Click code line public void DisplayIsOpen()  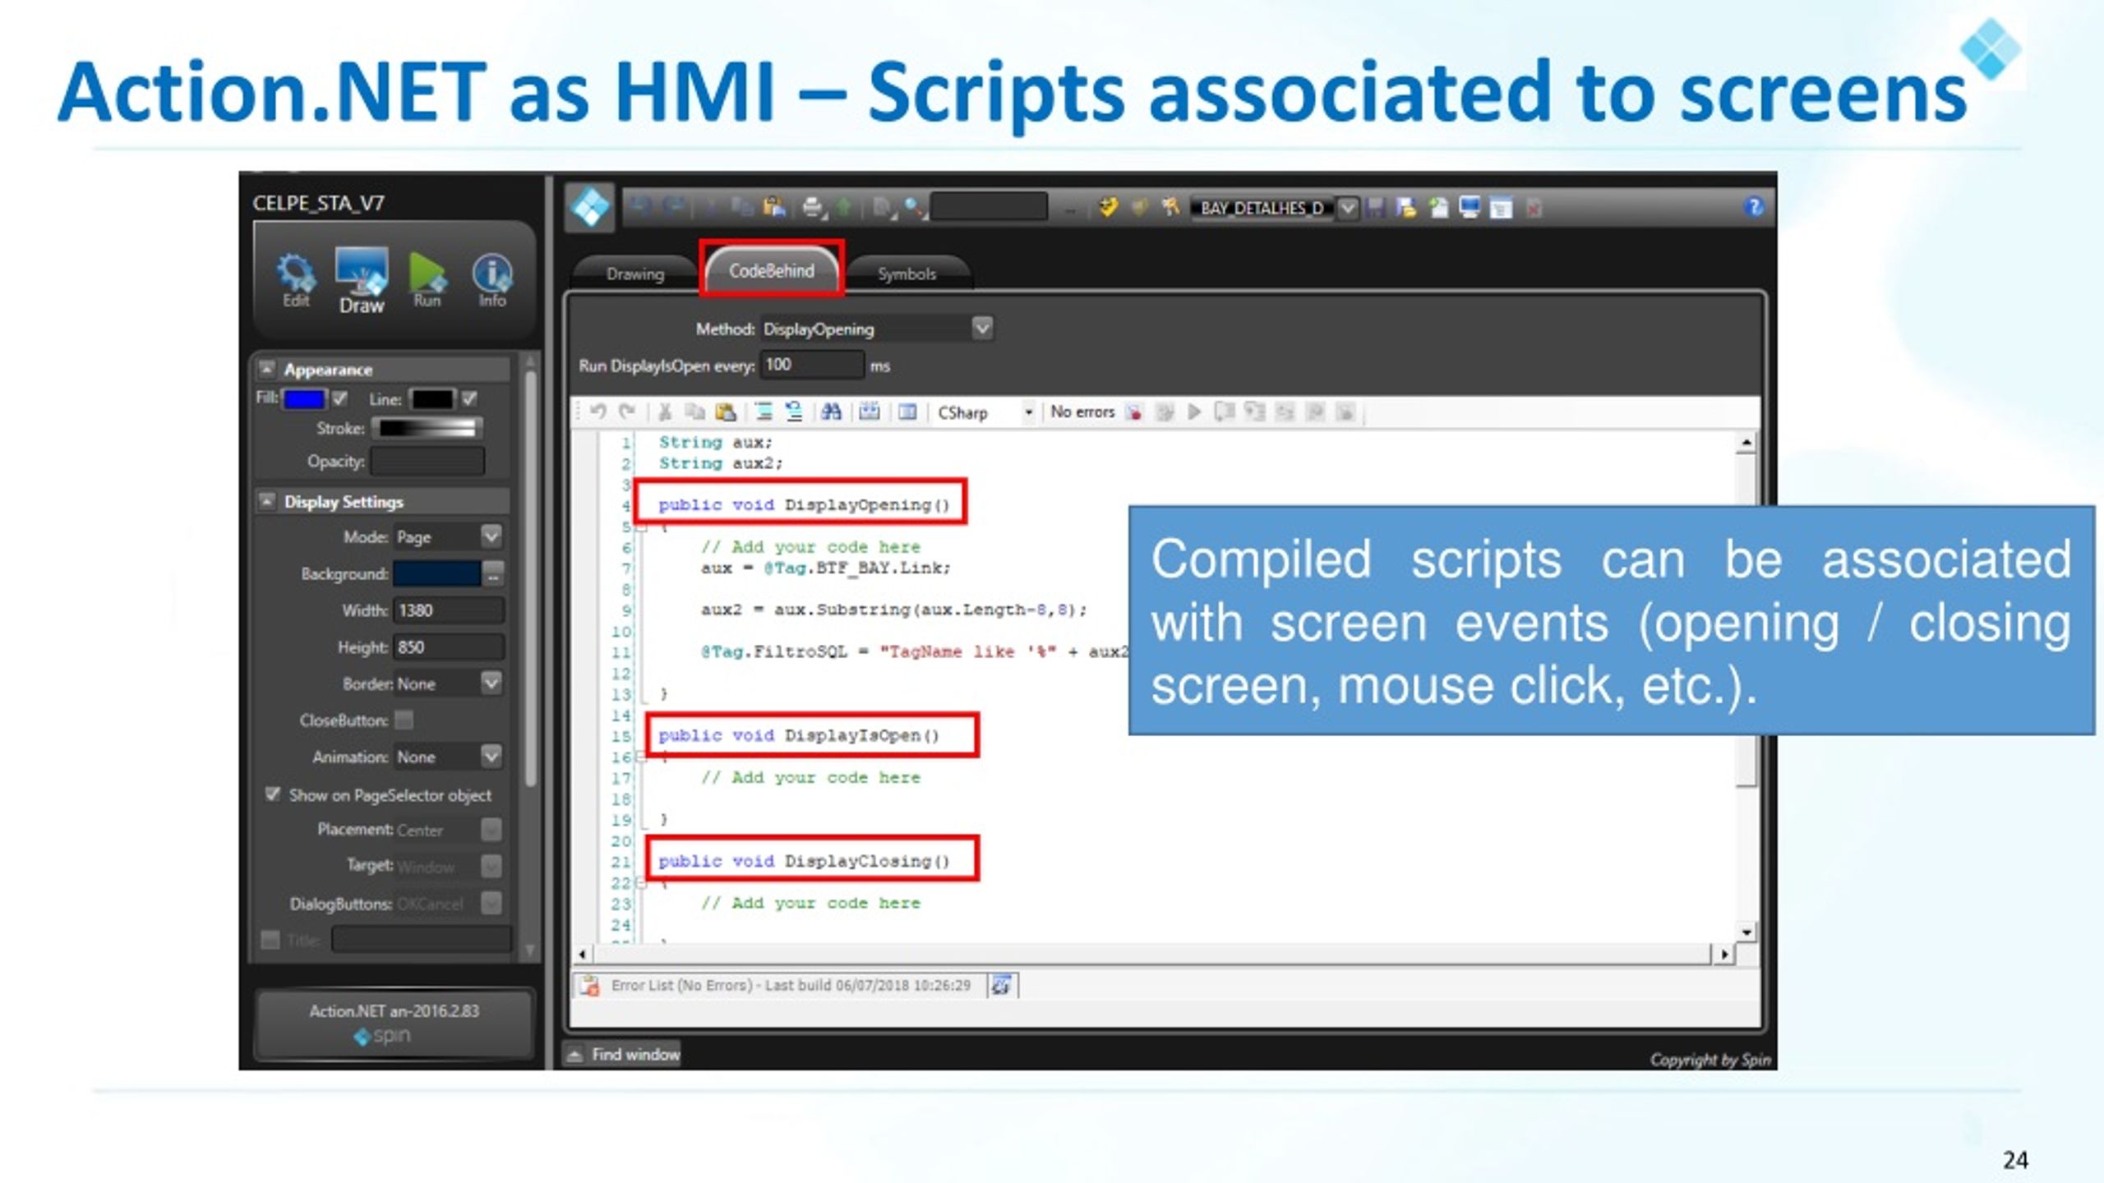[799, 735]
